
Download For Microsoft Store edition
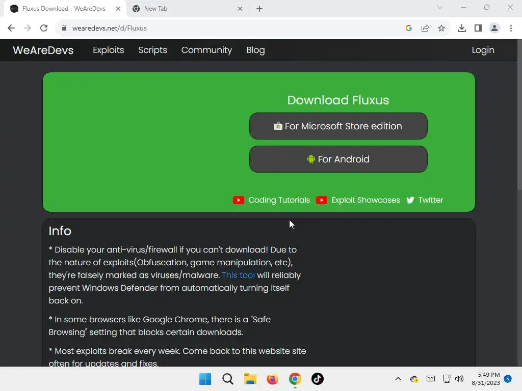point(338,126)
